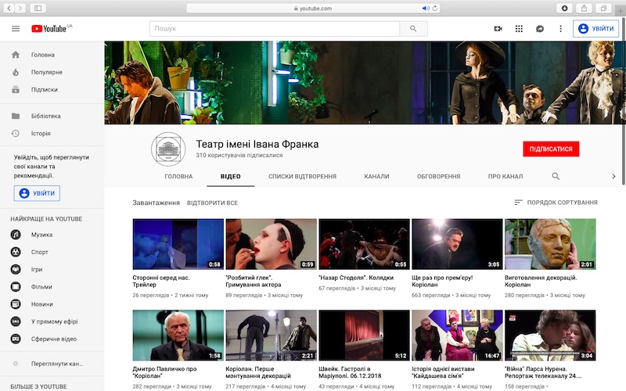
Task: Click the Safari youtube.com address bar
Action: pyautogui.click(x=313, y=8)
